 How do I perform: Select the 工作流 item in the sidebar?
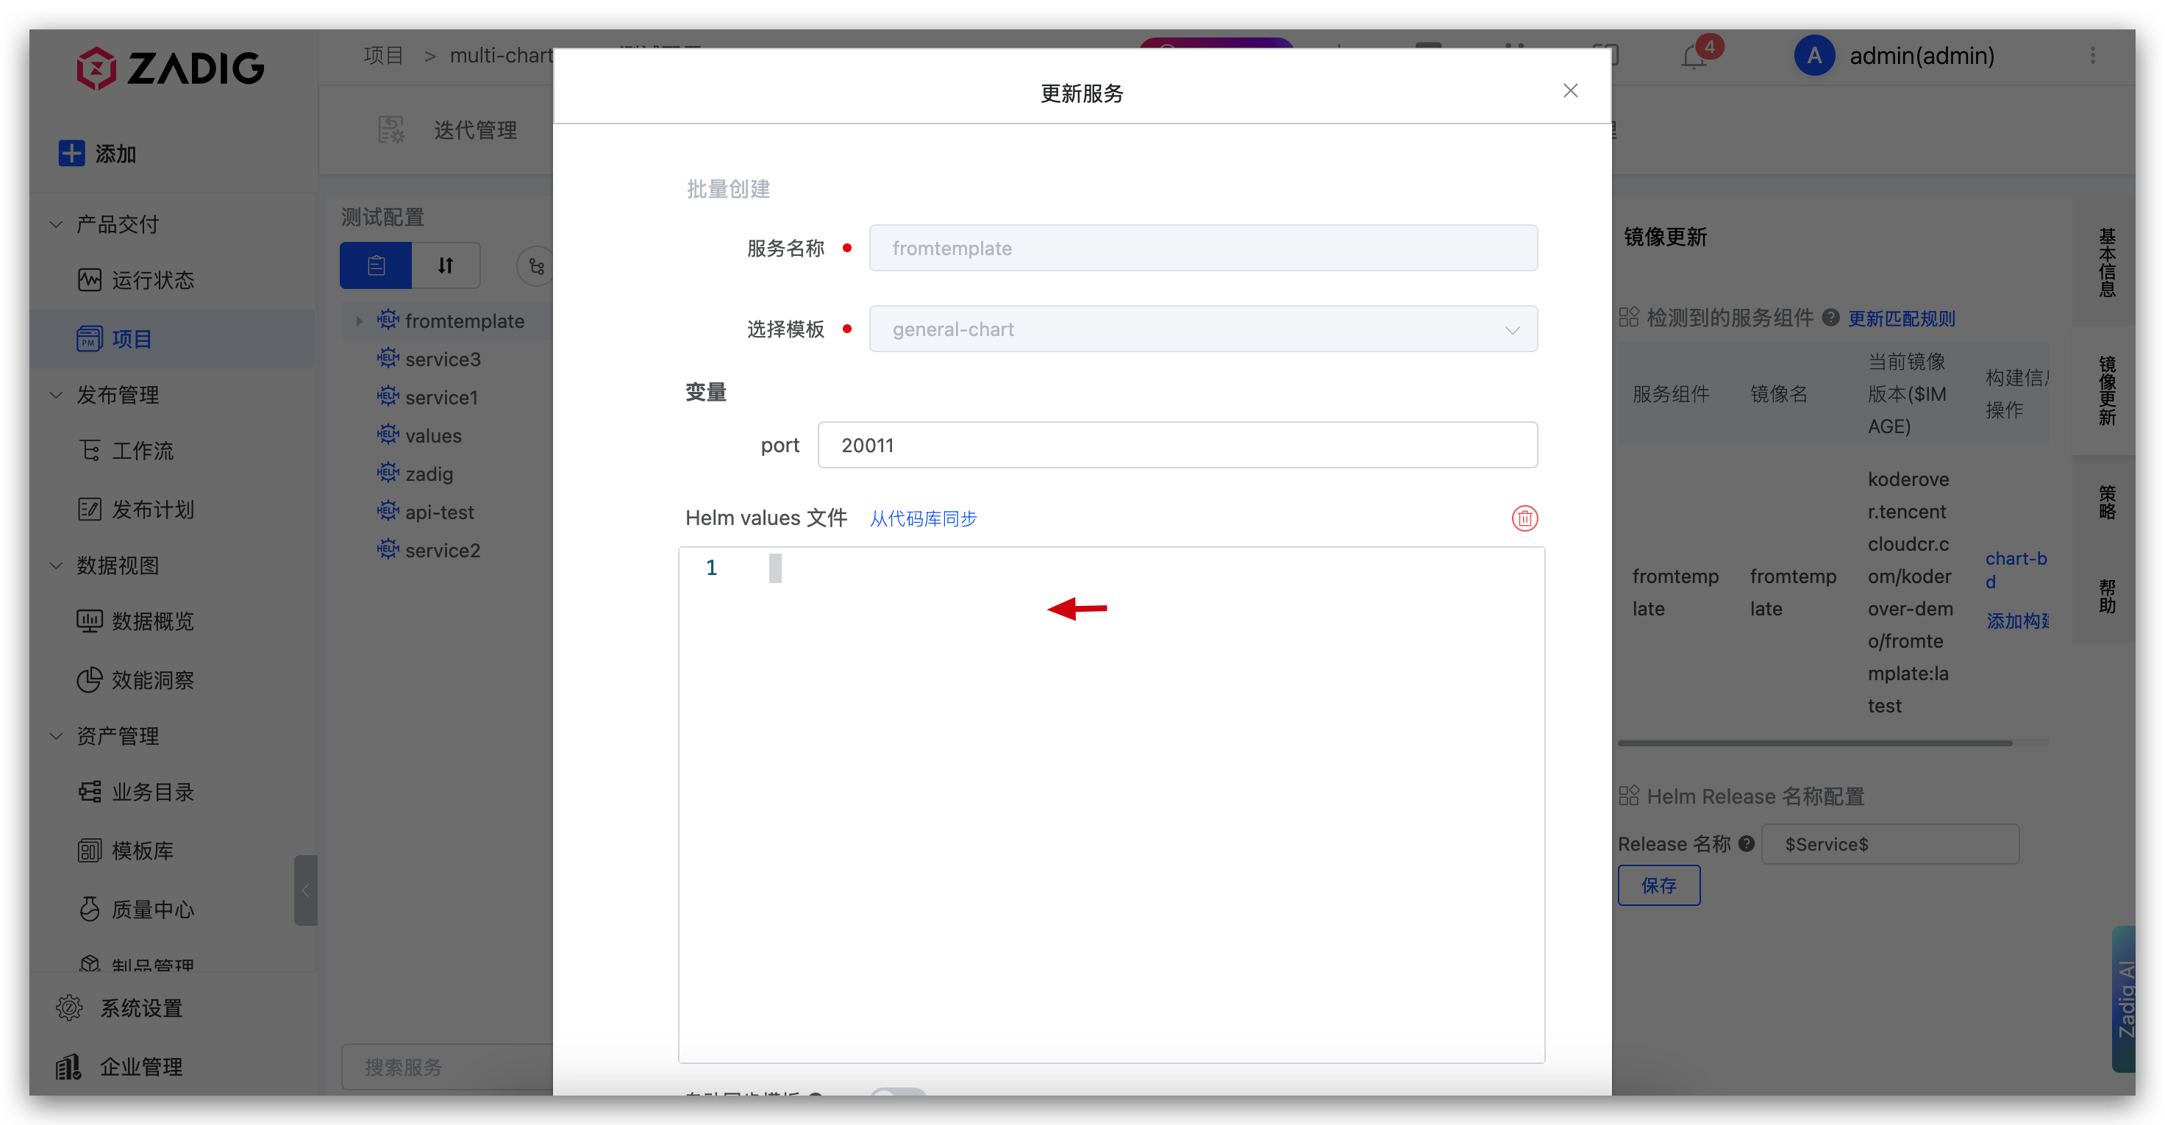pos(142,451)
